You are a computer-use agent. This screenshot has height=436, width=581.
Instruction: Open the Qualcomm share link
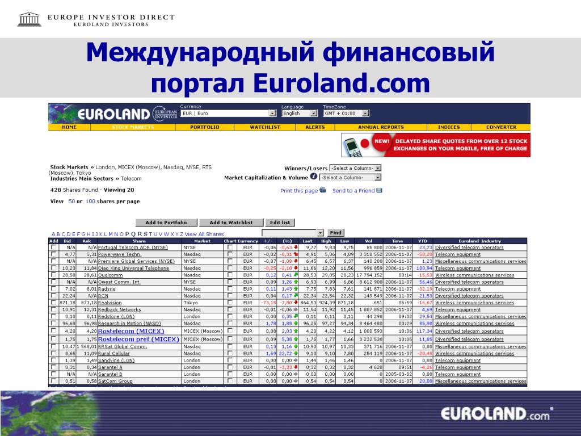click(x=110, y=275)
